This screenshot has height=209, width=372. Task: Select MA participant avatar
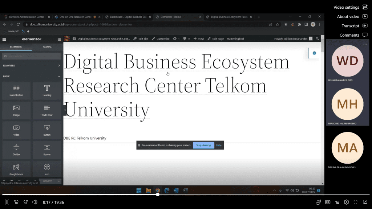[x=347, y=148]
